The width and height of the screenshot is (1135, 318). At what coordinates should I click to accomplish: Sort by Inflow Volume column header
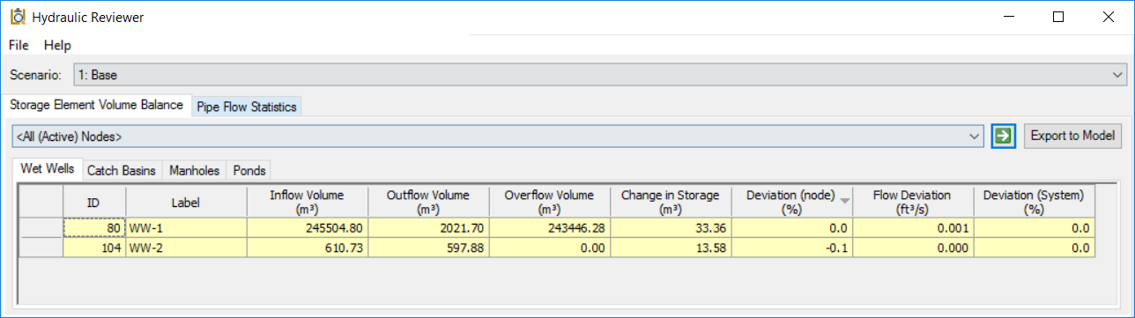[307, 202]
